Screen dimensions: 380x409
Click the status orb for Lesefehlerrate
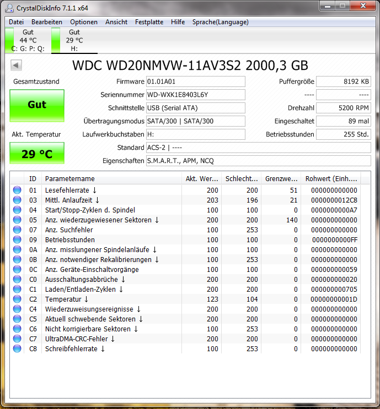(x=17, y=190)
